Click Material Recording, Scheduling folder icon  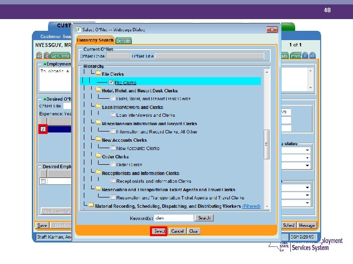pyautogui.click(x=91, y=205)
